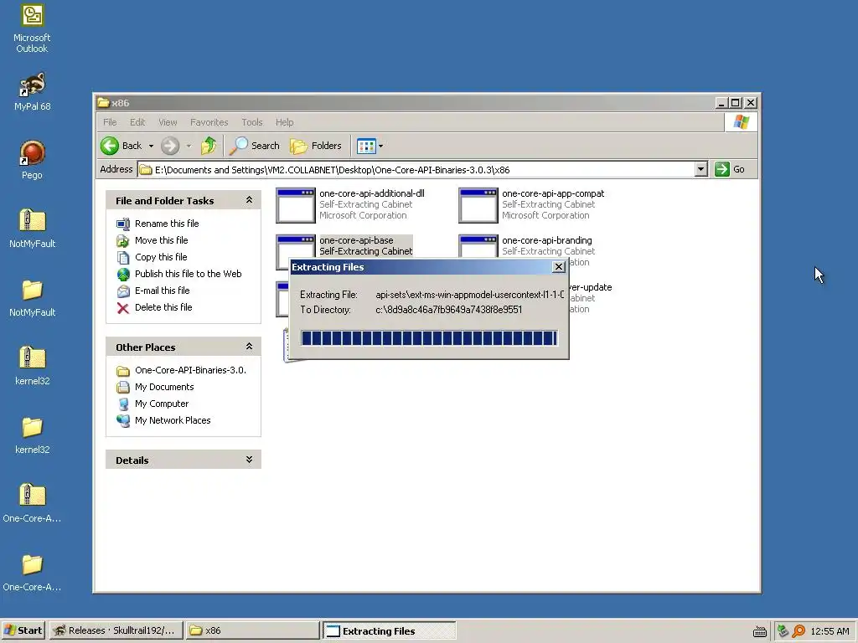Open Back button history dropdown arrow
The width and height of the screenshot is (858, 643).
click(151, 146)
